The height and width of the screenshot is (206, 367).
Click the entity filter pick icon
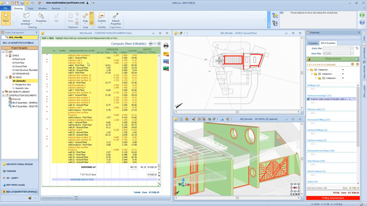tap(357, 48)
